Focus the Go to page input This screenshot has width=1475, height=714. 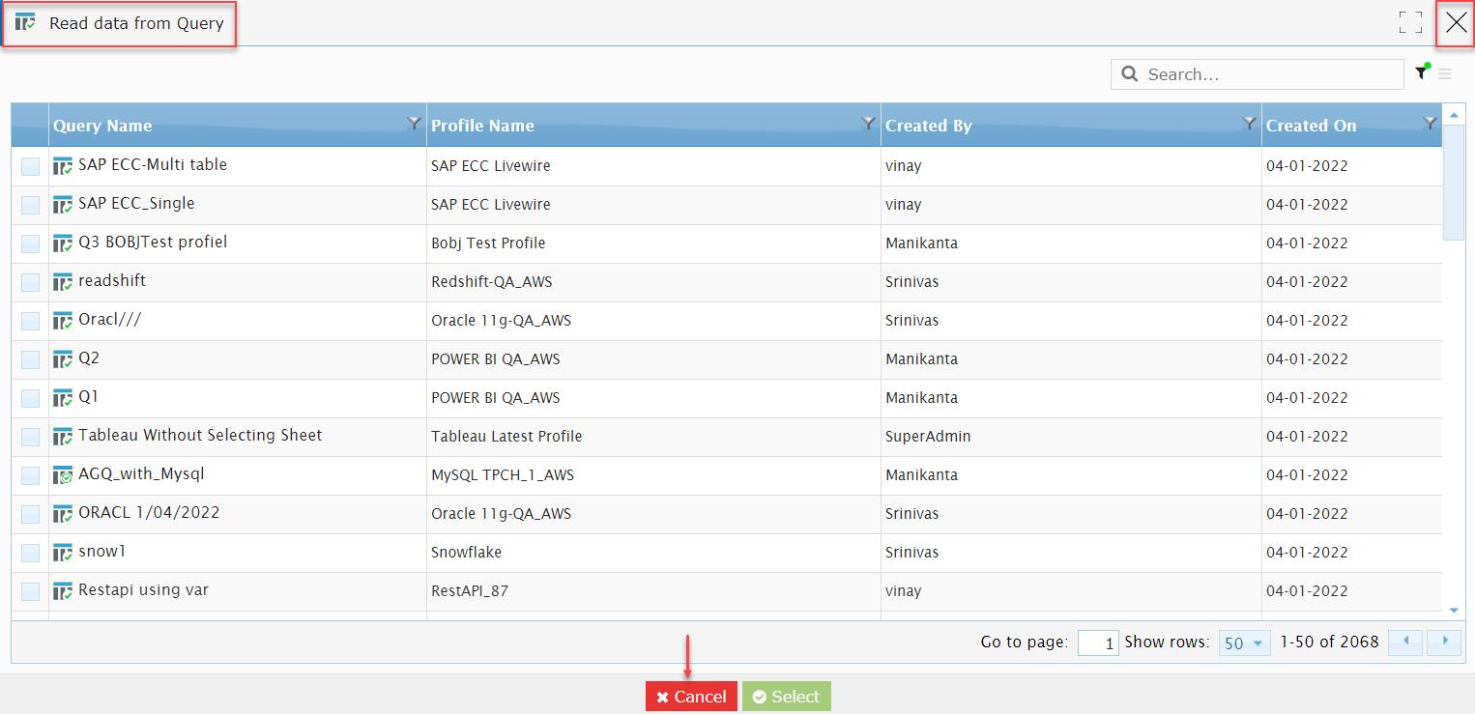coord(1098,643)
